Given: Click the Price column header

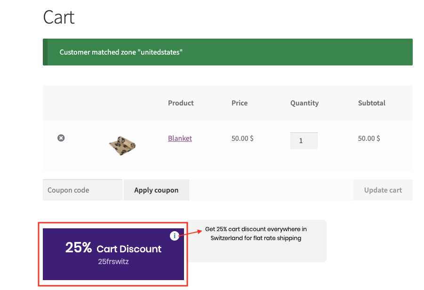Looking at the screenshot, I should coord(240,103).
